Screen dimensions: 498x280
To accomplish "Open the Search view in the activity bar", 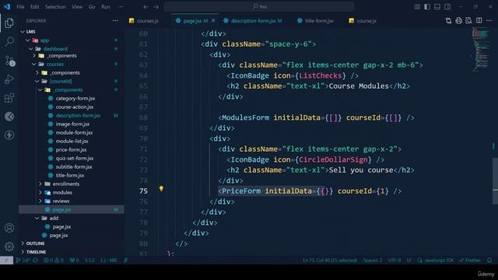I will coord(9,41).
